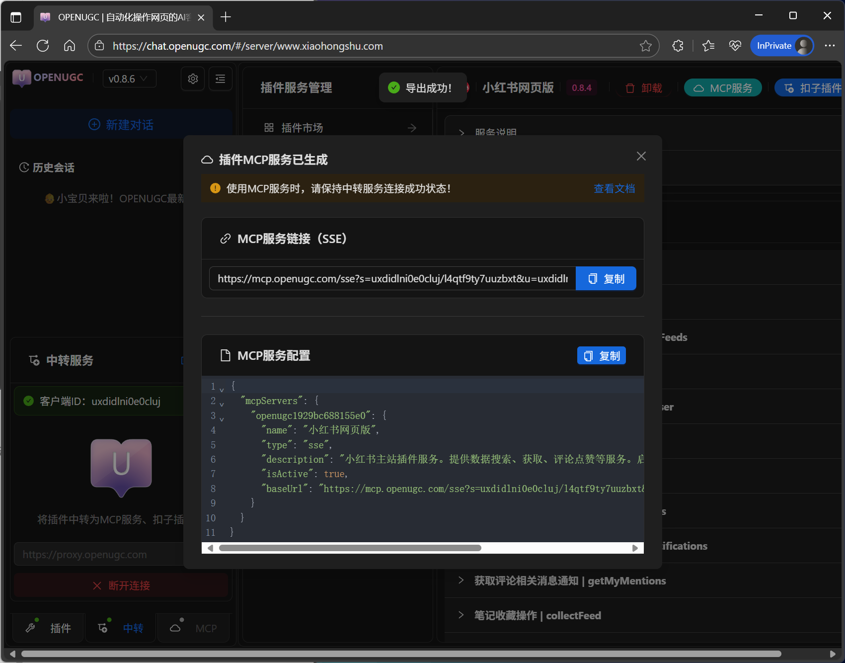Close the OPENUGC browser tab
The height and width of the screenshot is (663, 845).
(201, 17)
